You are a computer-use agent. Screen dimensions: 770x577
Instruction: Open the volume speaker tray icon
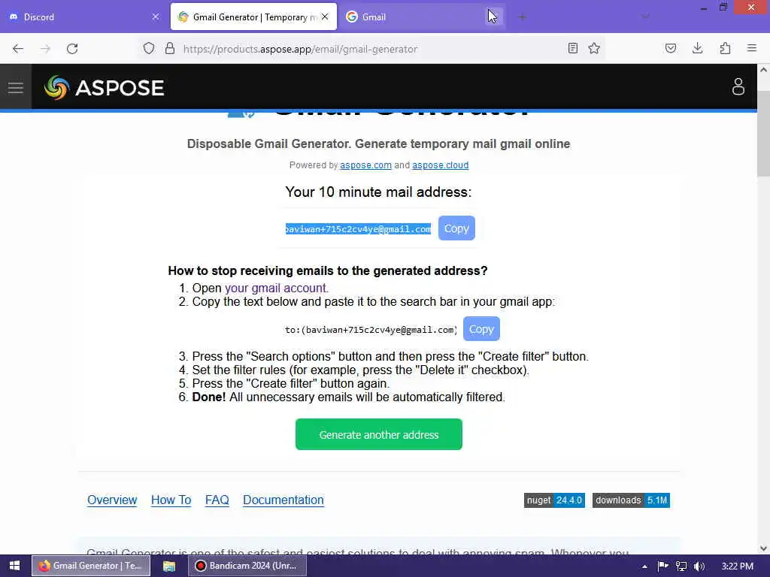pyautogui.click(x=699, y=566)
